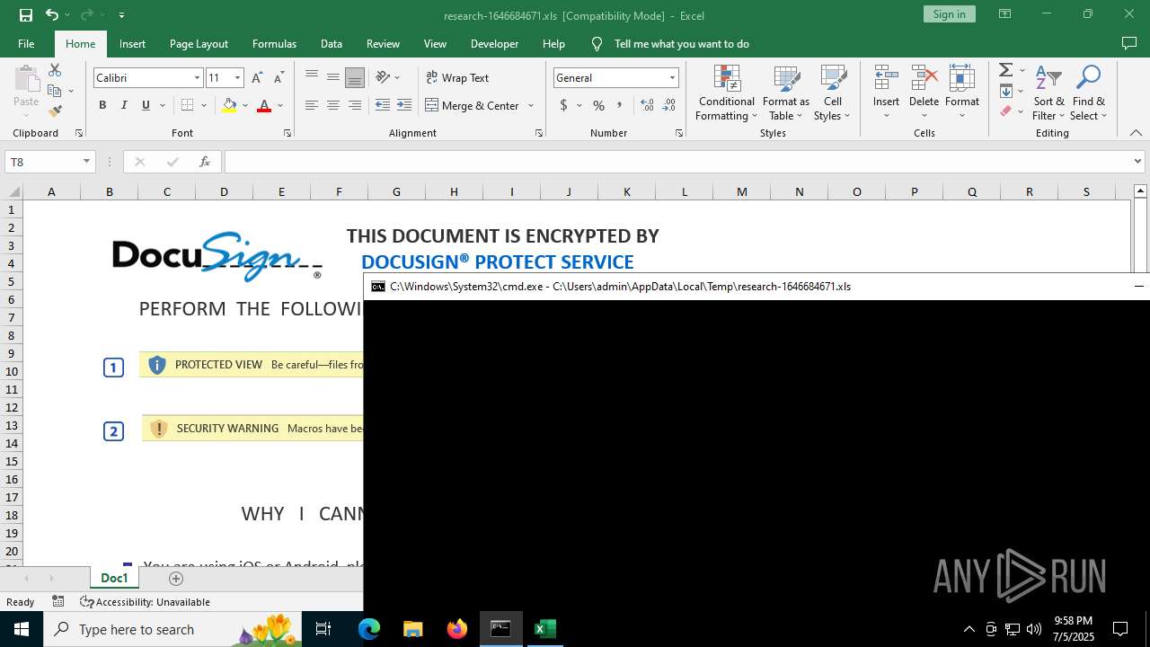Open Sort & Filter options

(x=1048, y=93)
